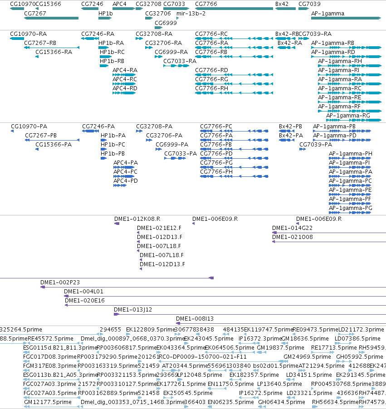The height and width of the screenshot is (409, 386).
Task: Select protein AP-1gamma-PD
Action: [335, 136]
